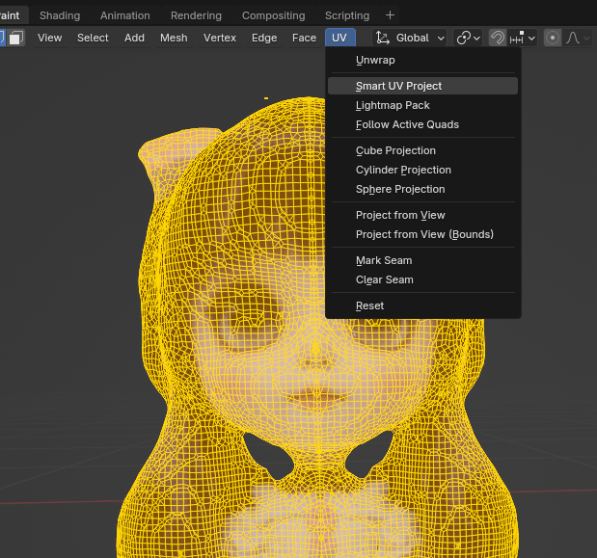Screen dimensions: 597x558
Task: Open the Rendering workspace tab
Action: pos(196,15)
